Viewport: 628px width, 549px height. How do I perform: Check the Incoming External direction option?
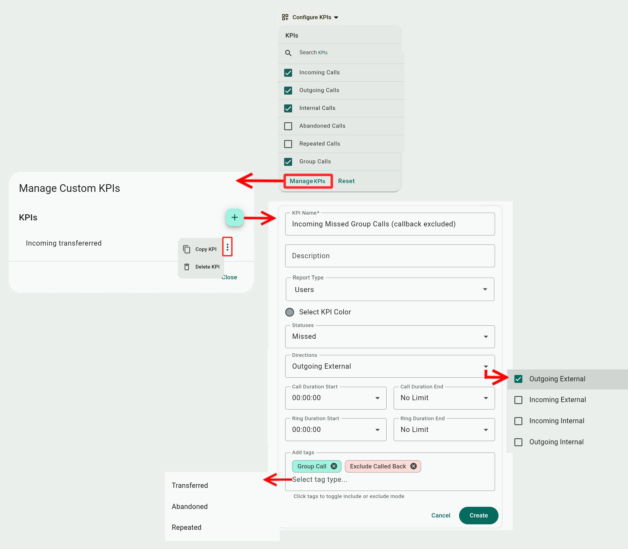click(x=518, y=400)
